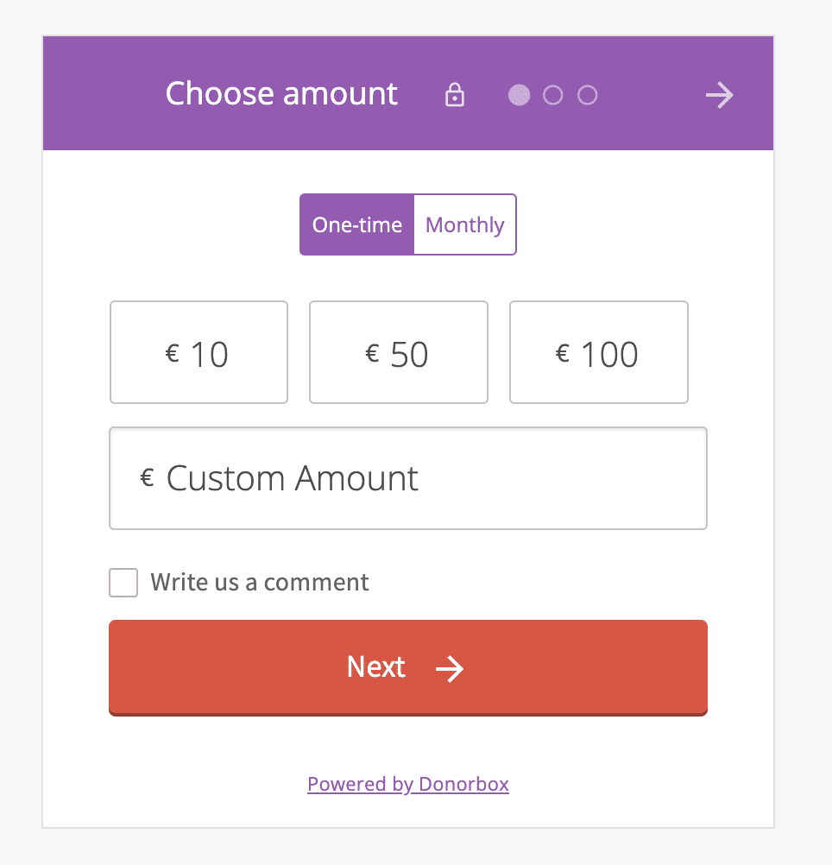
Task: Click the Write us a comment label text
Action: point(260,583)
